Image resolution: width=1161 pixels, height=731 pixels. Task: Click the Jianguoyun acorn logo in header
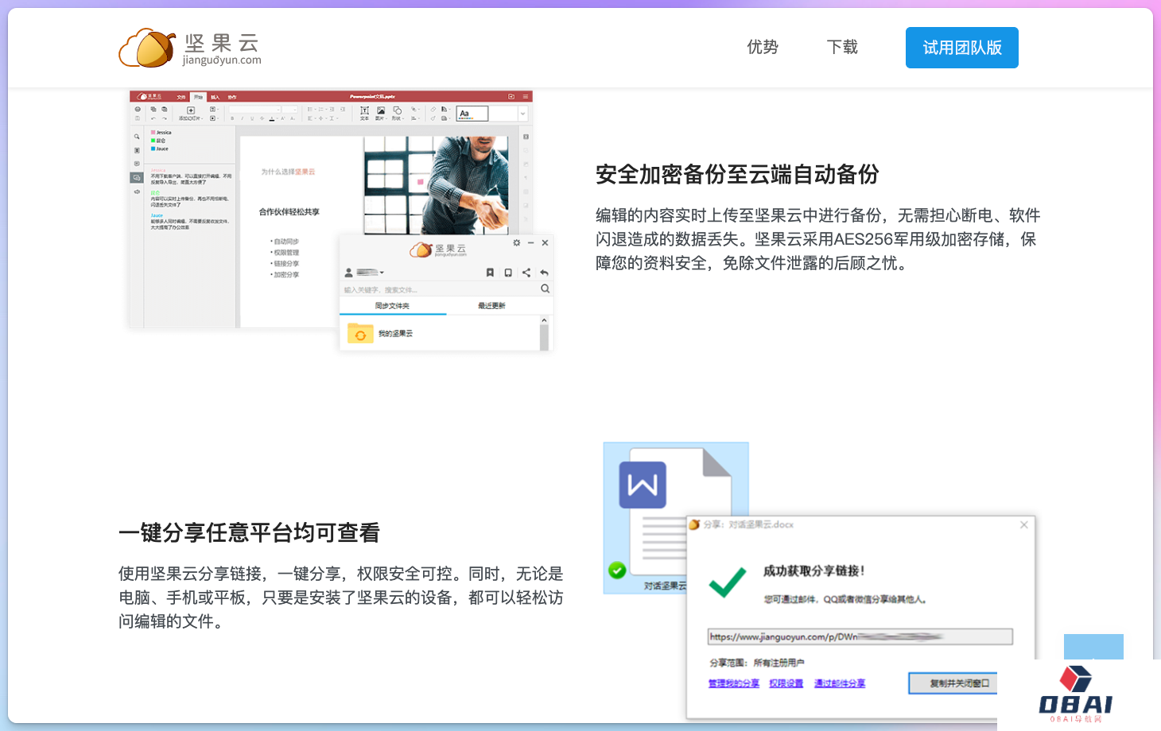click(148, 48)
